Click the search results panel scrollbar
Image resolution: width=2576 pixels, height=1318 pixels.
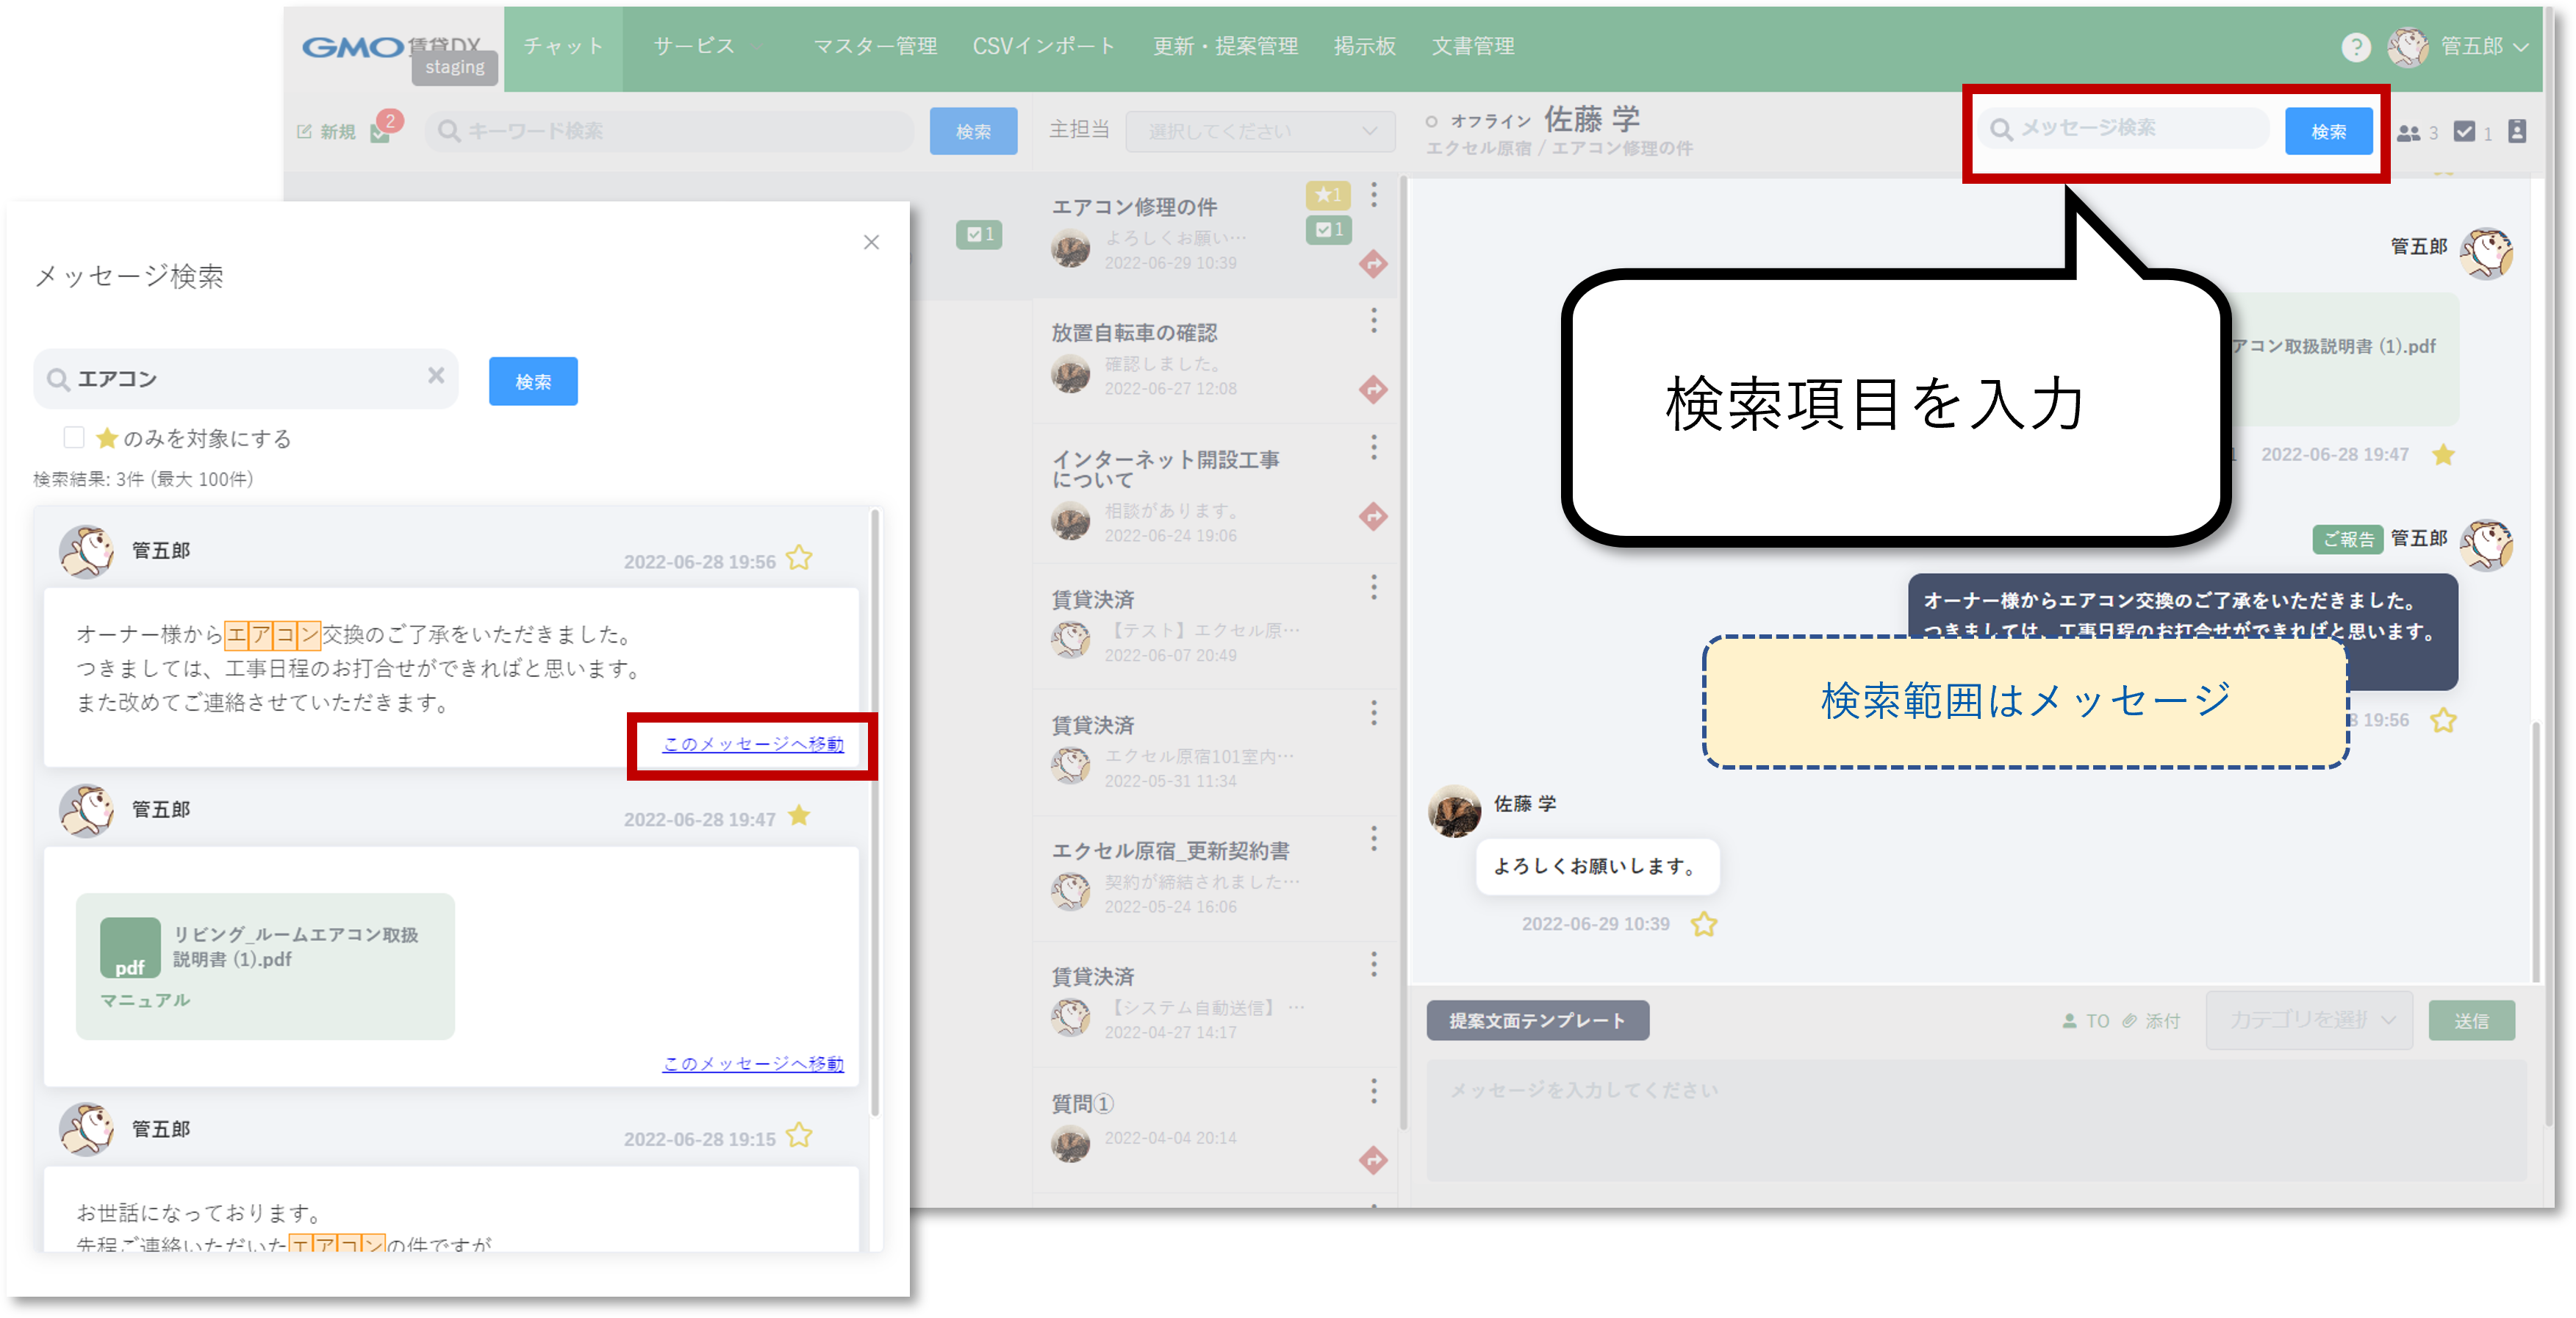pyautogui.click(x=875, y=810)
